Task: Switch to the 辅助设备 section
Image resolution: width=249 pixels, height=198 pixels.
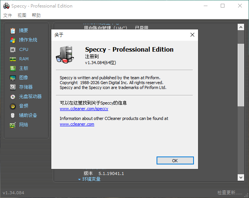Action: tap(28, 115)
